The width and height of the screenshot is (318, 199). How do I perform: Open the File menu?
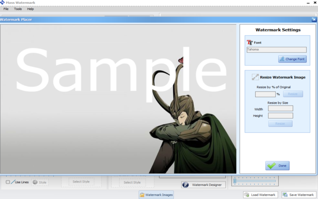tap(6, 9)
